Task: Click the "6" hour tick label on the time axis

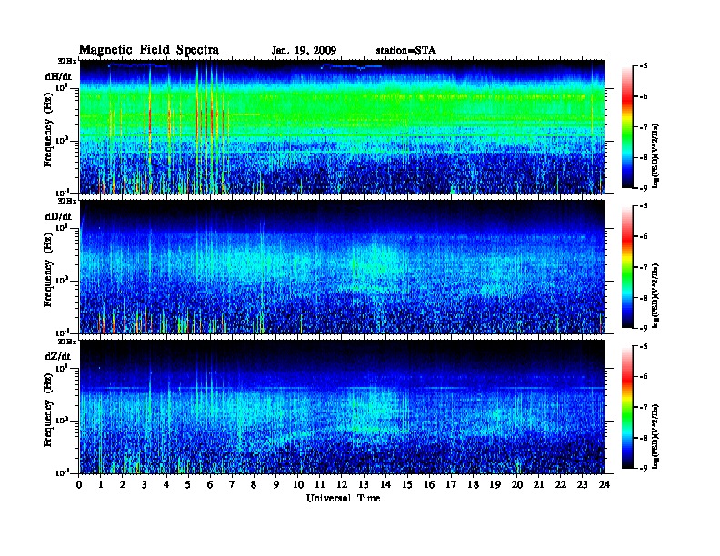Action: pos(210,485)
